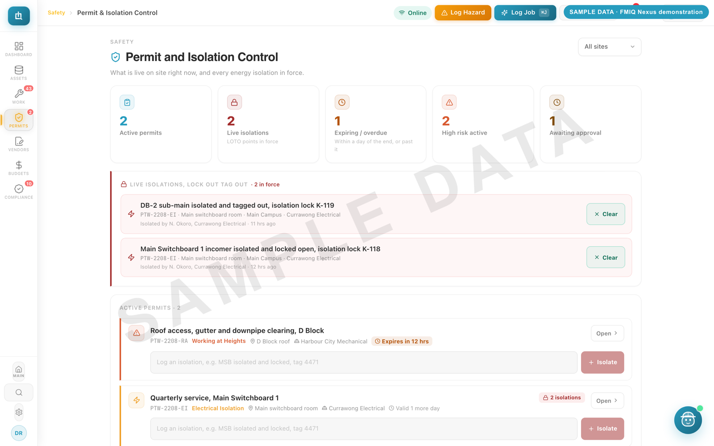Click the Log Hazard button
This screenshot has width=714, height=446.
[x=463, y=12]
